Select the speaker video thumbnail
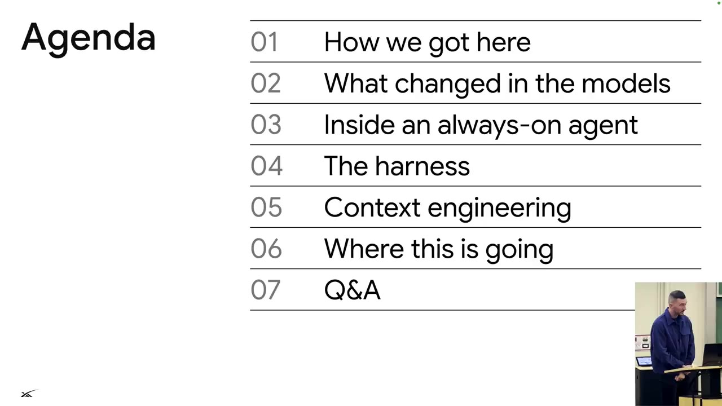 pyautogui.click(x=678, y=344)
